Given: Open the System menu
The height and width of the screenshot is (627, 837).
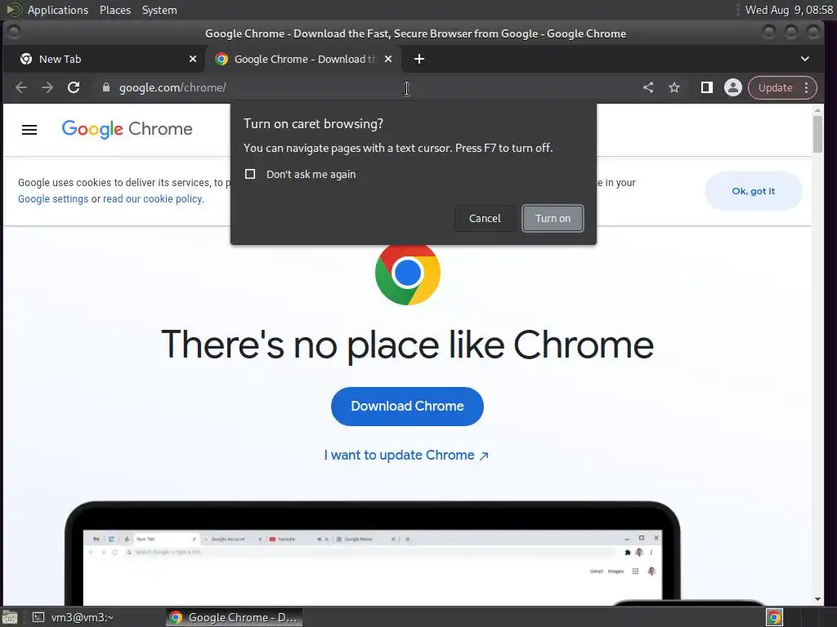Looking at the screenshot, I should tap(159, 10).
